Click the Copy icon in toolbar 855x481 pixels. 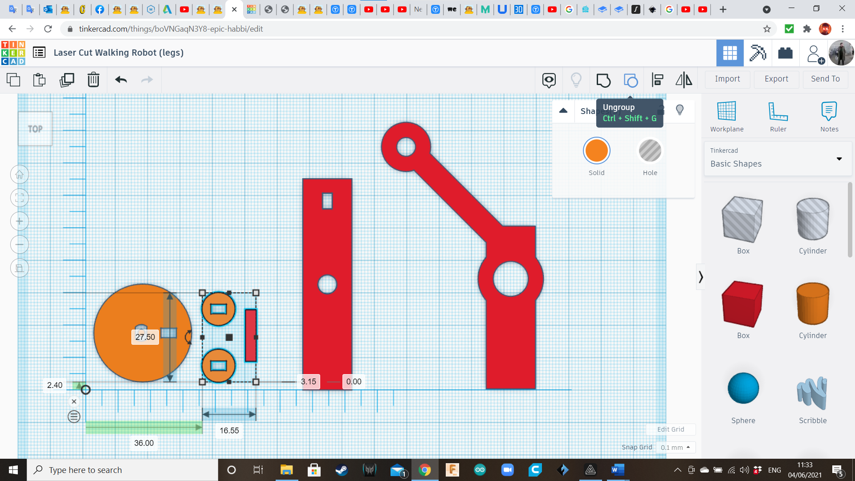pos(13,80)
